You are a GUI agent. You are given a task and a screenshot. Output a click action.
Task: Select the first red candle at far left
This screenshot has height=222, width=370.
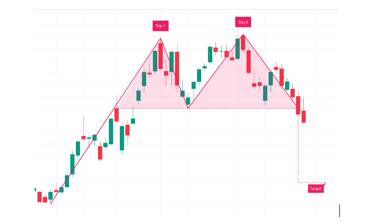39,197
